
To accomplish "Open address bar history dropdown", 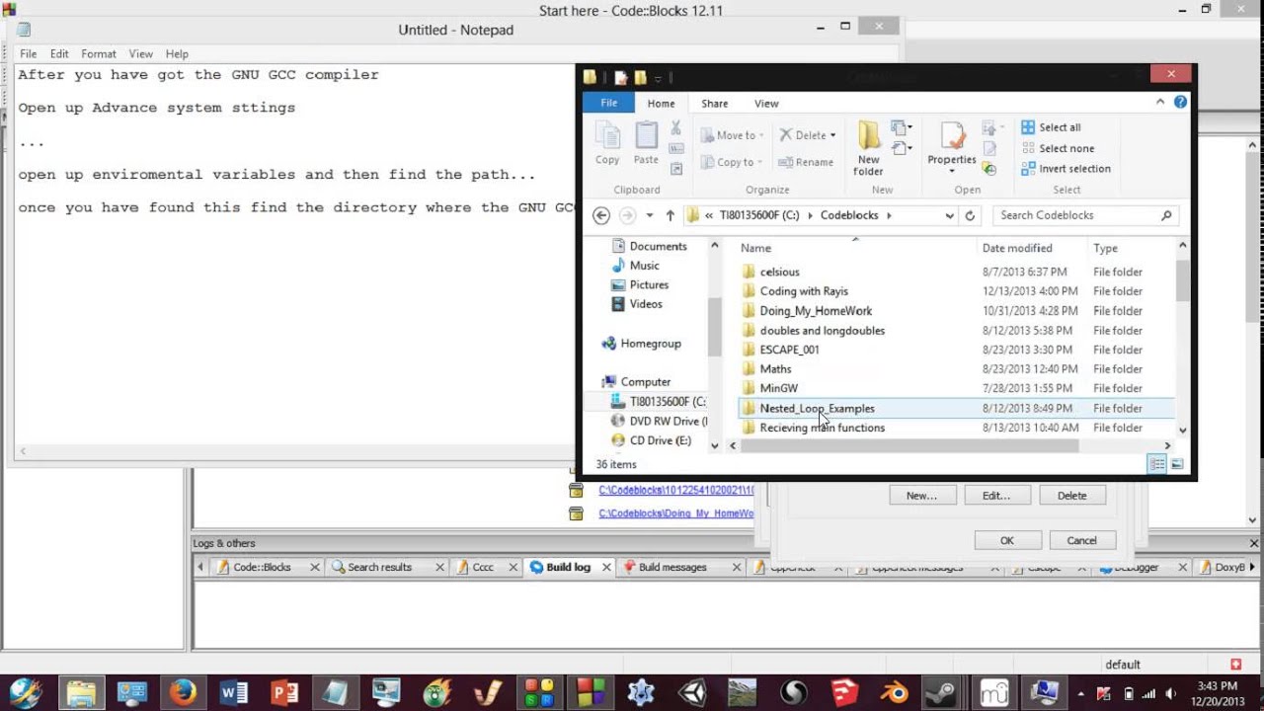I will [x=949, y=215].
